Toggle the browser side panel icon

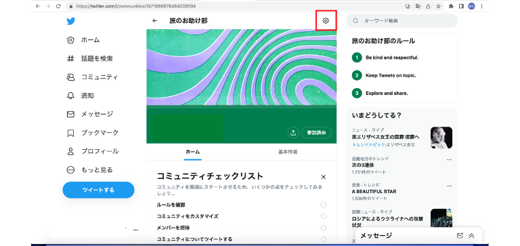pyautogui.click(x=461, y=6)
